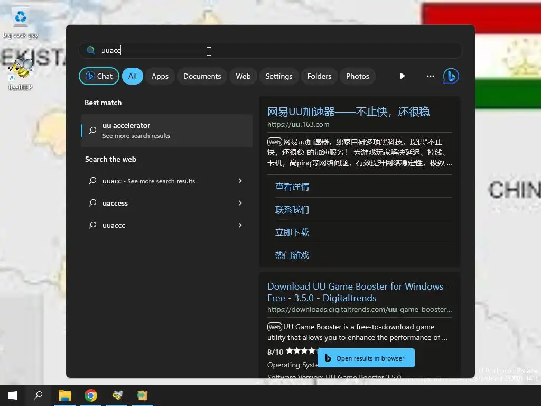This screenshot has height=406, width=541.
Task: Click the taskbar search magnifier
Action: (38, 395)
